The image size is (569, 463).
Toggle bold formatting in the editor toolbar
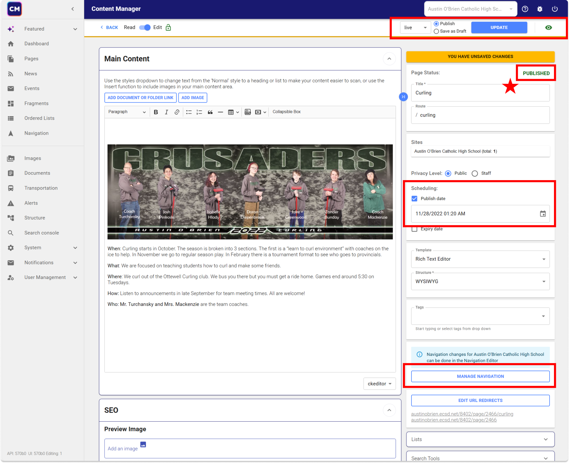[x=156, y=112]
